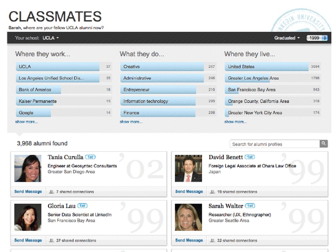
Task: Open the 1999 graduation year selector
Action: click(x=317, y=38)
